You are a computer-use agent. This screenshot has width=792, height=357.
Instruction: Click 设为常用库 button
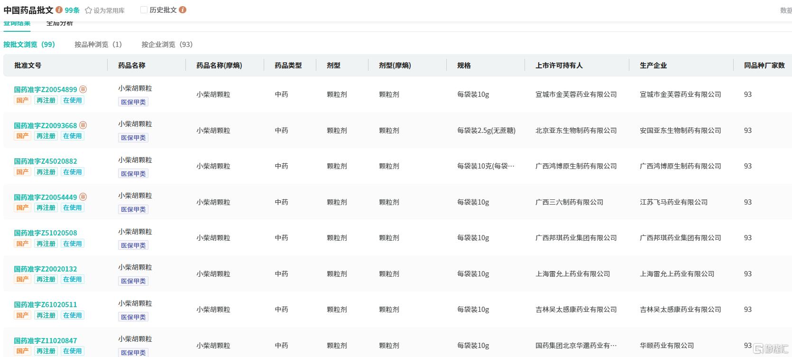[x=105, y=10]
